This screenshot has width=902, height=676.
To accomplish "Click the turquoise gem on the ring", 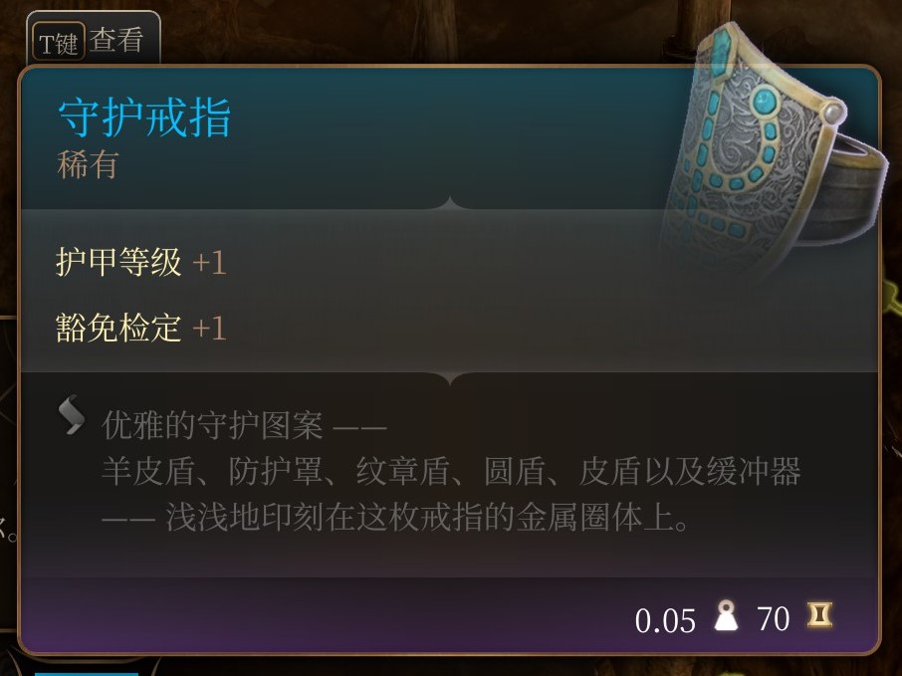I will click(x=765, y=103).
